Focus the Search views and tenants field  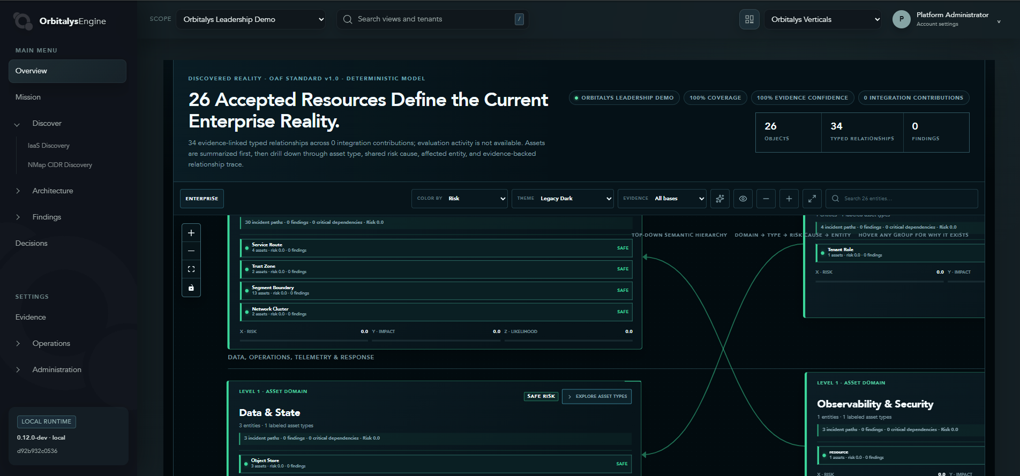coord(433,19)
